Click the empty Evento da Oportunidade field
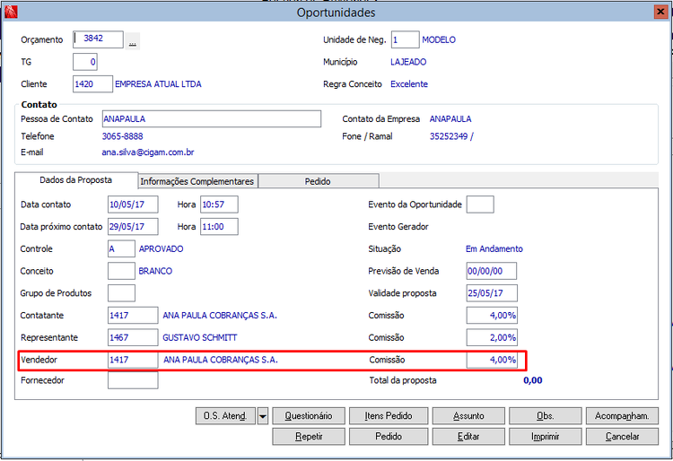Image resolution: width=673 pixels, height=461 pixels. (x=480, y=204)
